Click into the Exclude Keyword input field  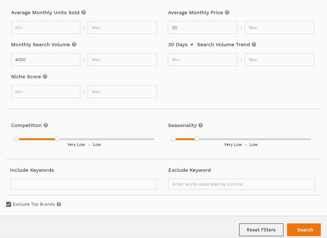(x=241, y=184)
